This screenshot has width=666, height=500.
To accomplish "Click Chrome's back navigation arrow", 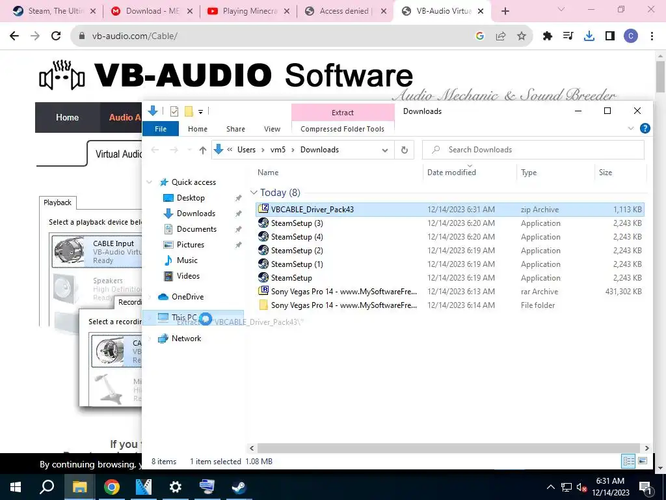I will pos(14,36).
